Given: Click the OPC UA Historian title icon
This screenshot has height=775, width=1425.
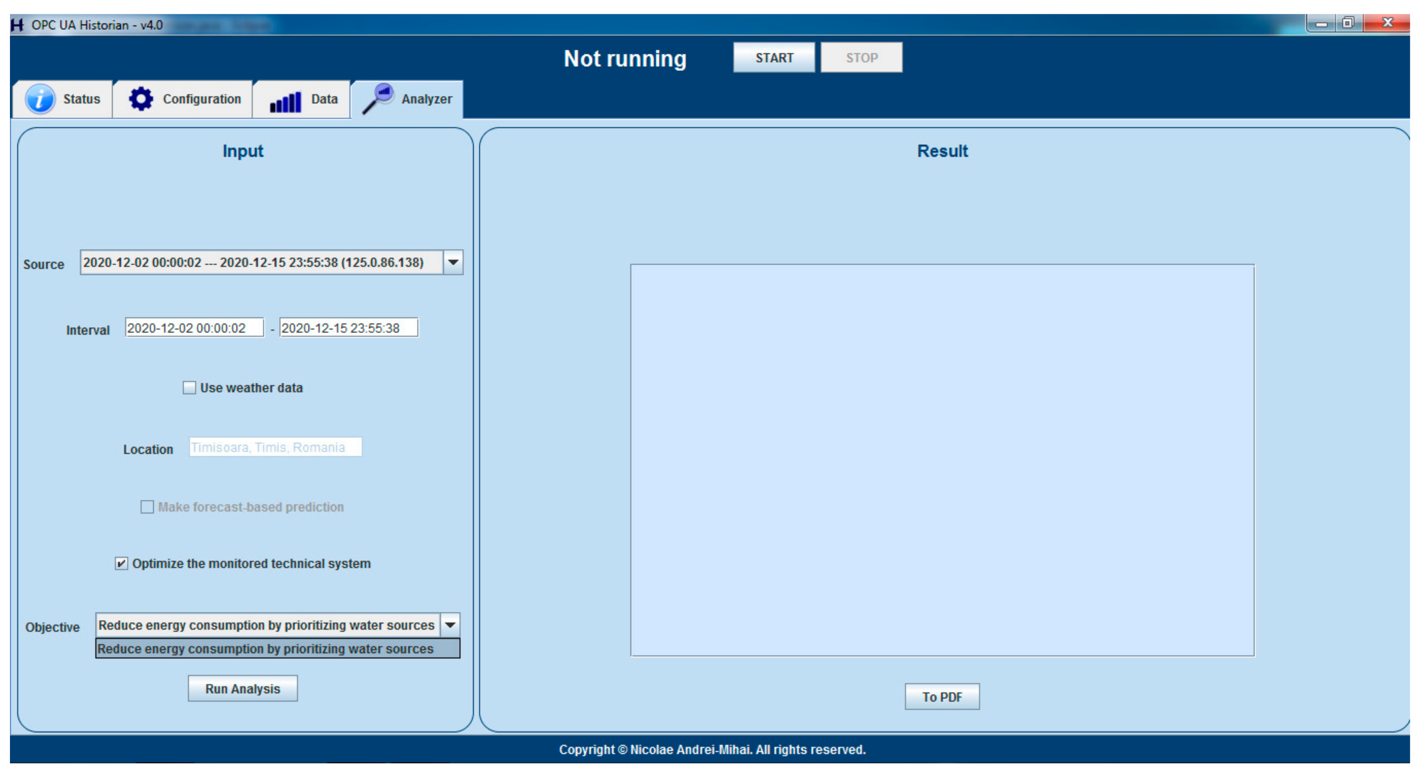Looking at the screenshot, I should tap(18, 25).
